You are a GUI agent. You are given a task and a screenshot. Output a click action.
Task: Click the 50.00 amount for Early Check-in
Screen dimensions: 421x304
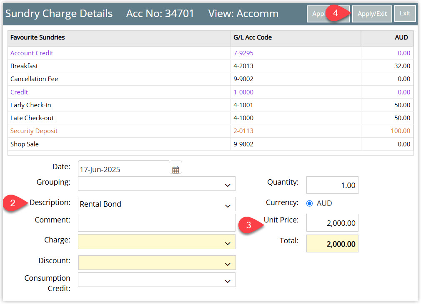click(x=402, y=105)
